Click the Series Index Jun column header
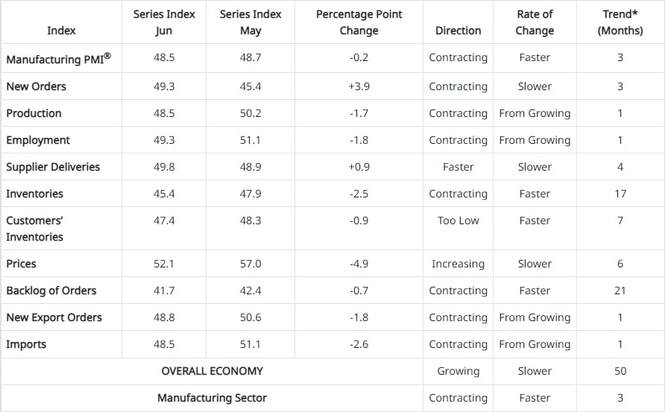 click(x=164, y=22)
